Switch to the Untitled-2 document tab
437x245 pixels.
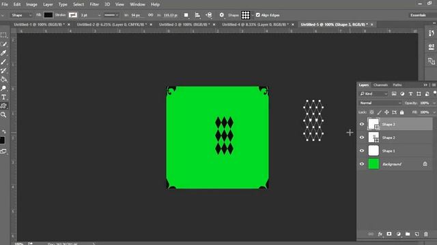click(112, 24)
